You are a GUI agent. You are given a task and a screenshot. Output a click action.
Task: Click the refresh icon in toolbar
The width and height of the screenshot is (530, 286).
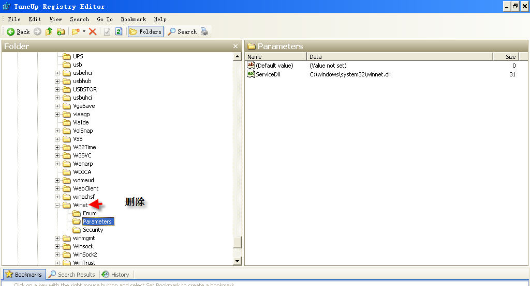[x=119, y=31]
